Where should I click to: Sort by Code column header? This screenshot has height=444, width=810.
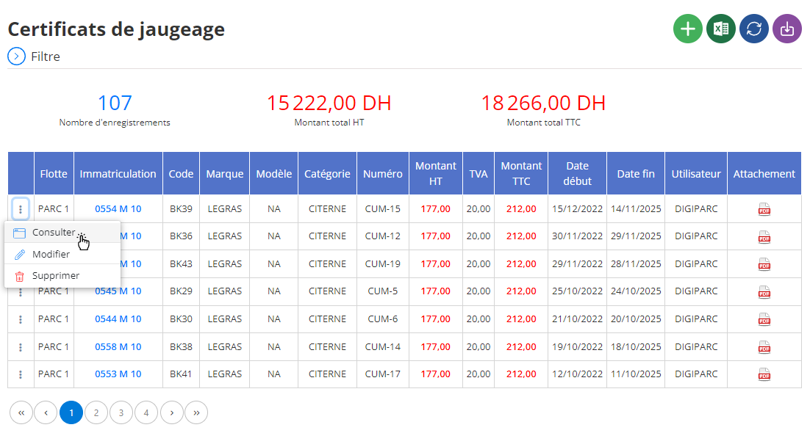181,174
